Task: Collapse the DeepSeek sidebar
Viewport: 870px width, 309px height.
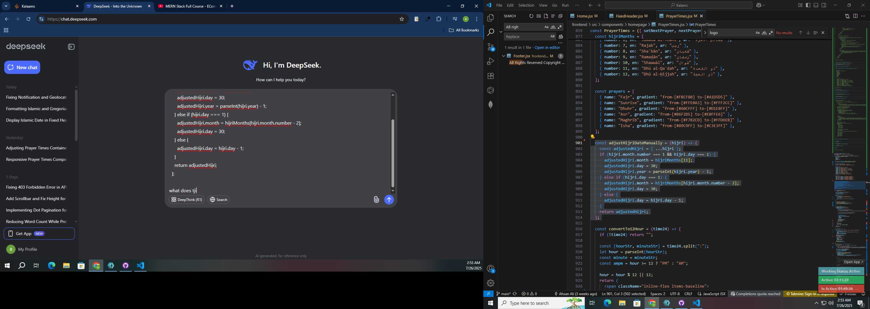Action: [71, 47]
